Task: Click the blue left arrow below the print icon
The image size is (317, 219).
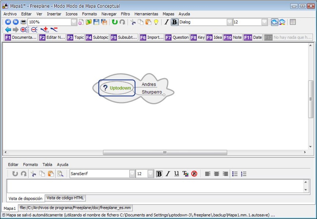Action: [x=8, y=30]
